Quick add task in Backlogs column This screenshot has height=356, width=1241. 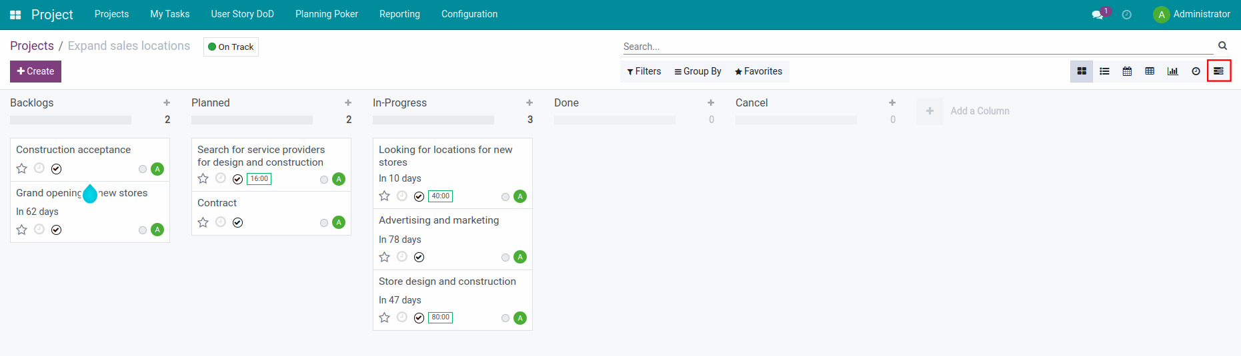pos(167,102)
